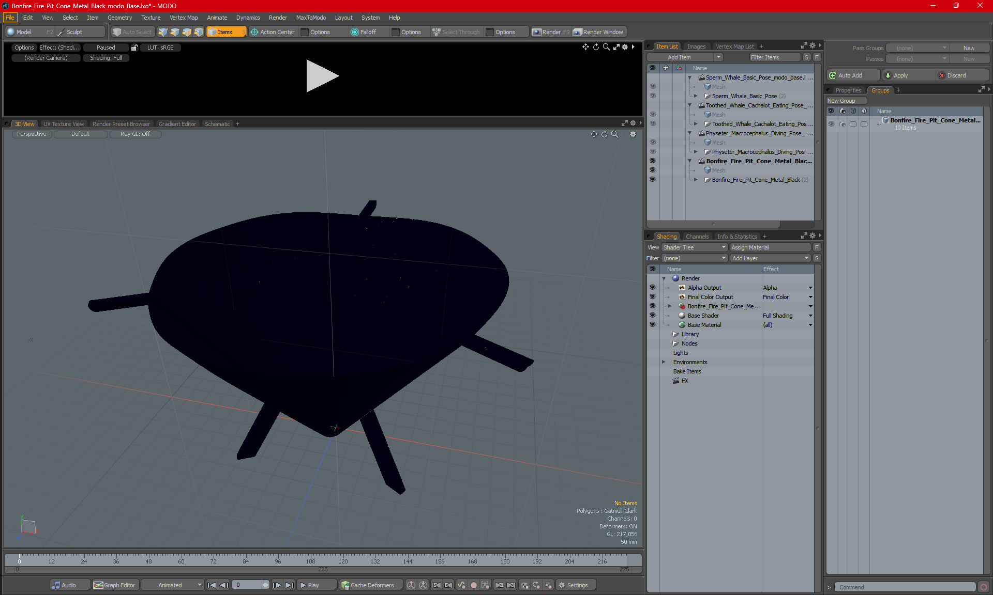Open the Graph Editor

tap(115, 585)
